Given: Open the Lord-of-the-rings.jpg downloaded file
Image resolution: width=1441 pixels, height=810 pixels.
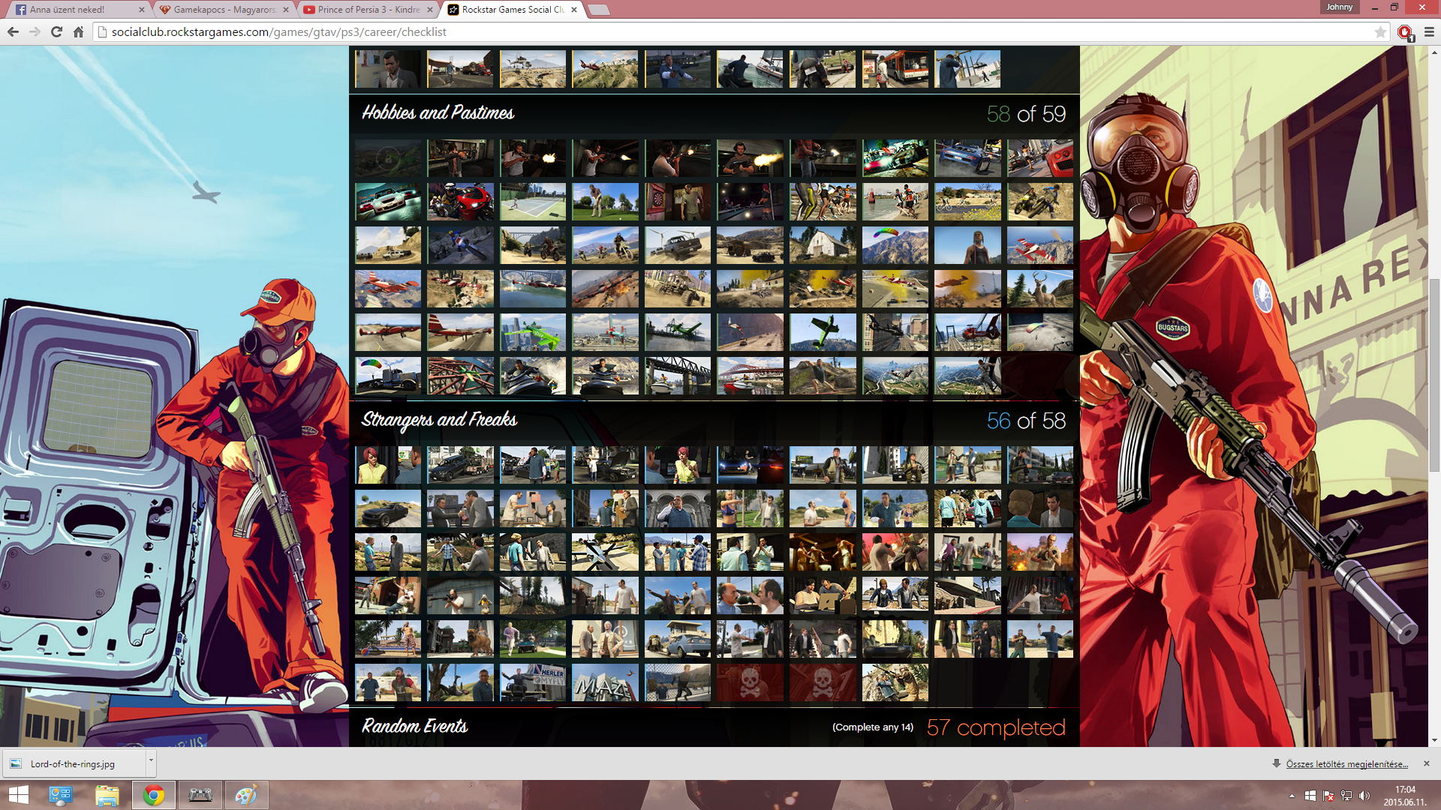Looking at the screenshot, I should [72, 764].
